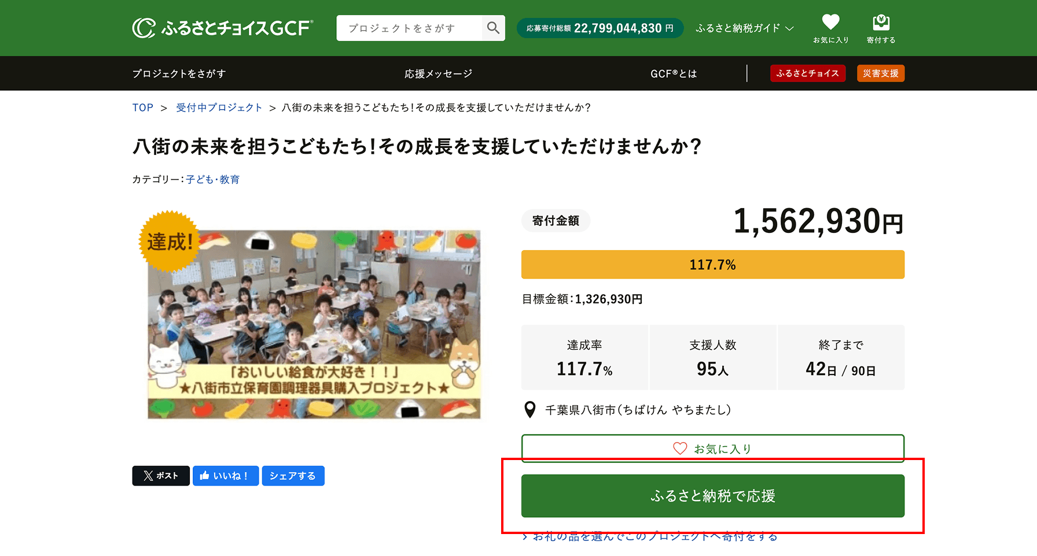Screen dimensions: 1037x556
Task: Click the green ふるさと納税で応援 button
Action: tap(712, 495)
